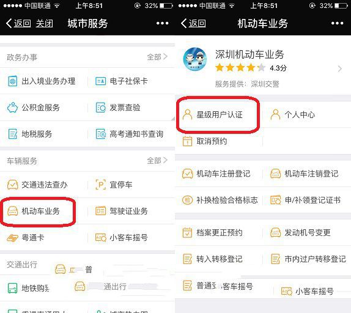
Task: Tap the 深圳交警 avatar thumbnail
Action: tap(194, 59)
